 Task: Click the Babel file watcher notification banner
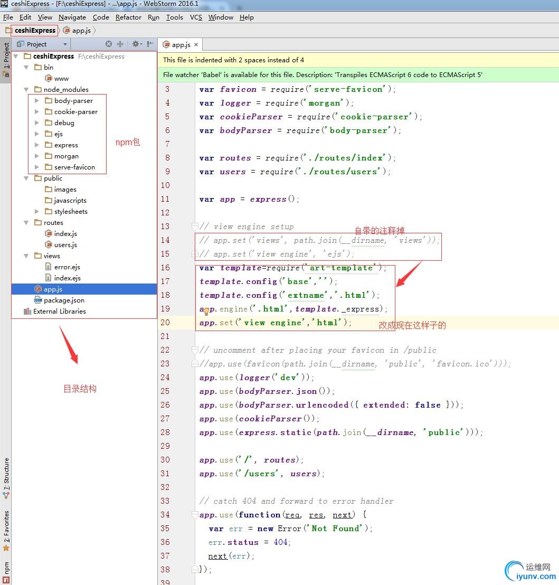[358, 74]
